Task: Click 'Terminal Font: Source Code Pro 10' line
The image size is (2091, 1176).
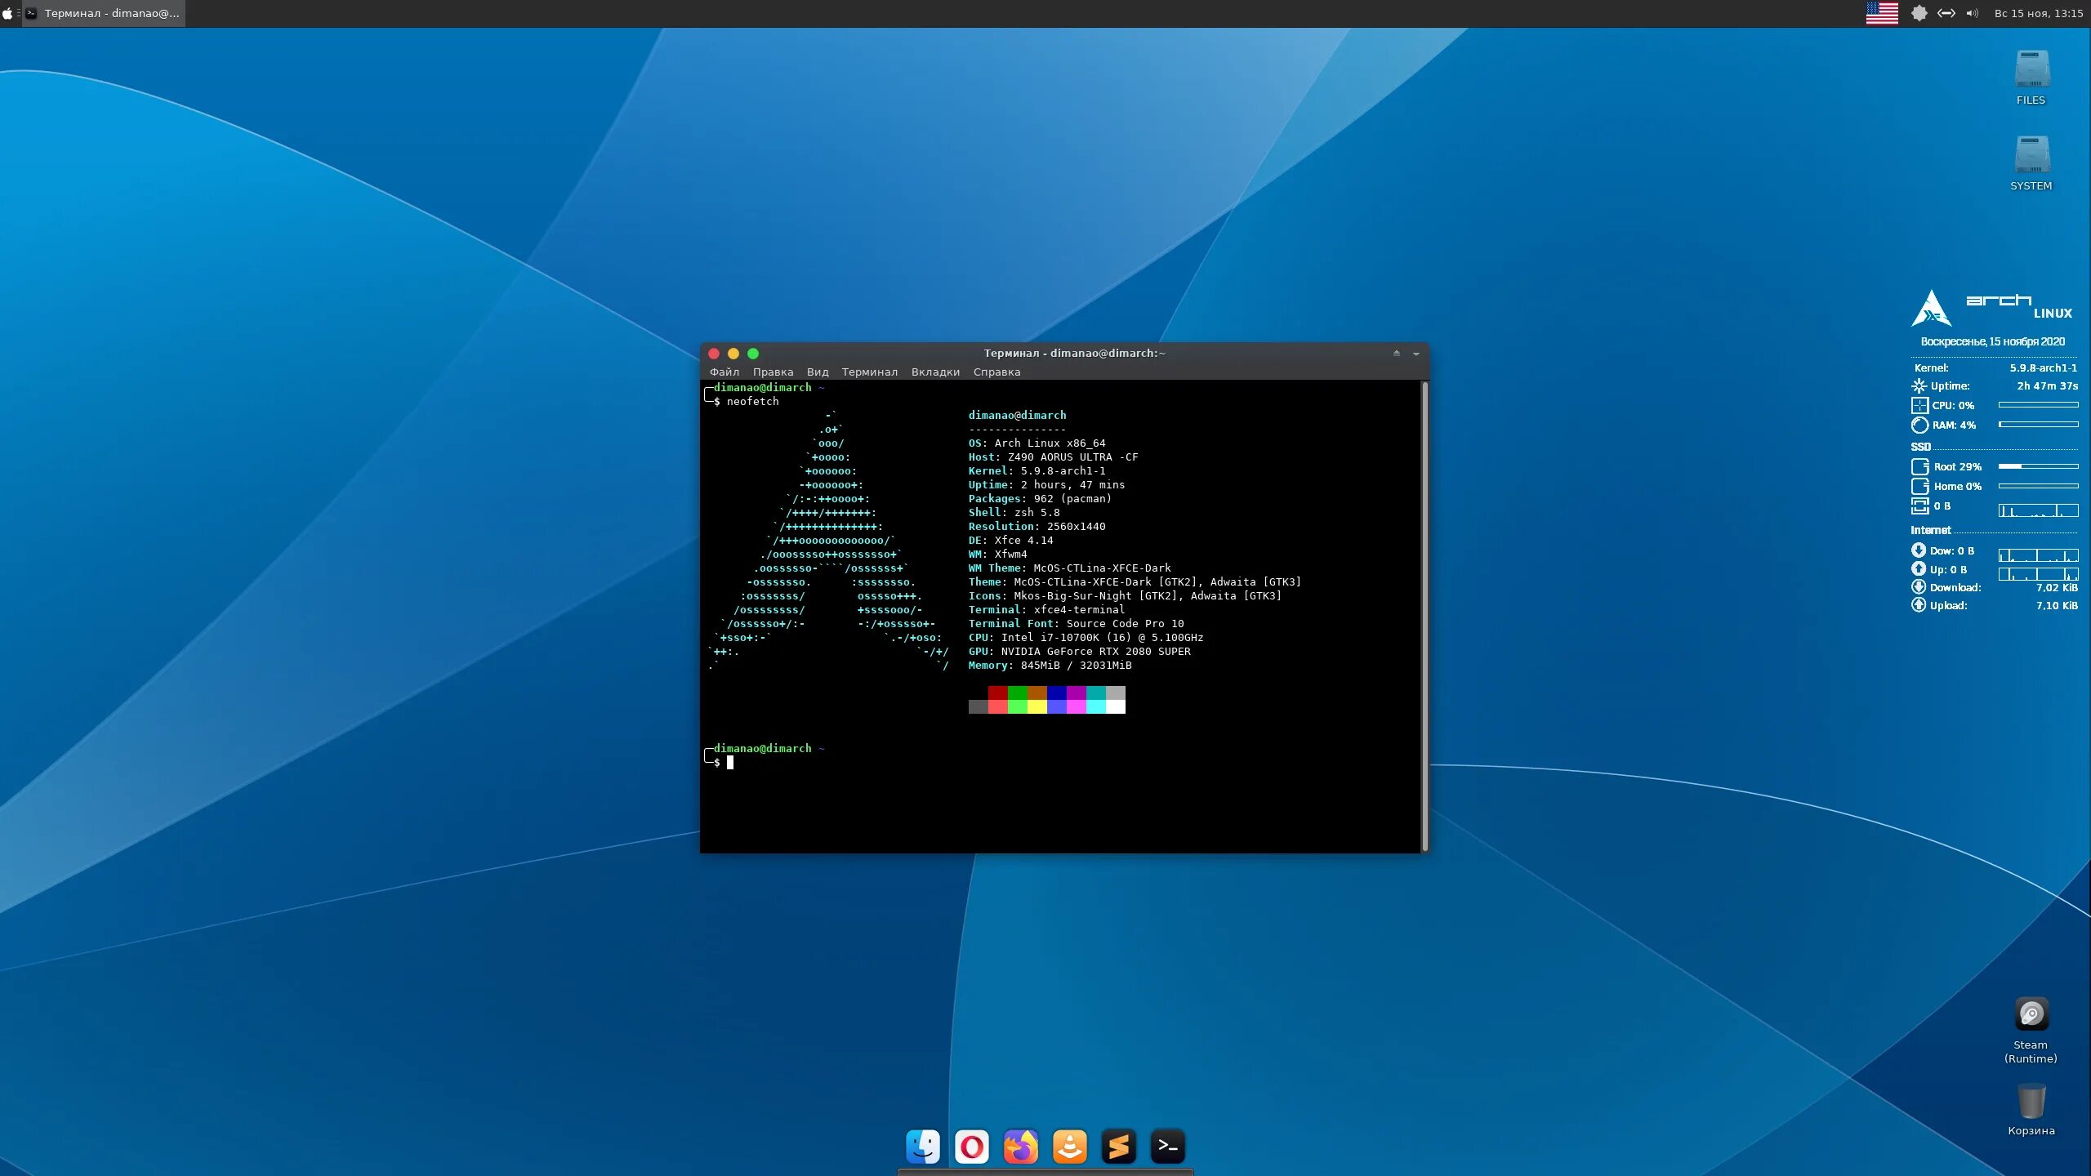Action: coord(1076,623)
